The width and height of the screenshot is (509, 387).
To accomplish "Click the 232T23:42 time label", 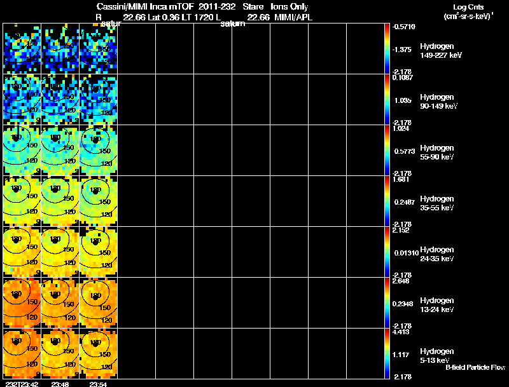I will click(21, 384).
